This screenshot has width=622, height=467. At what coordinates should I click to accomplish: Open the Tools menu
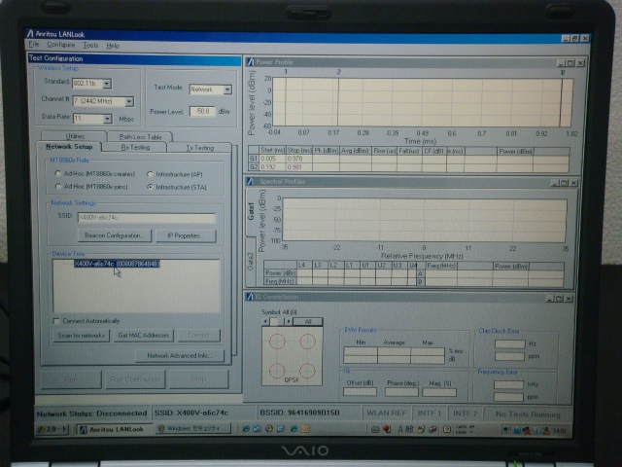click(90, 46)
